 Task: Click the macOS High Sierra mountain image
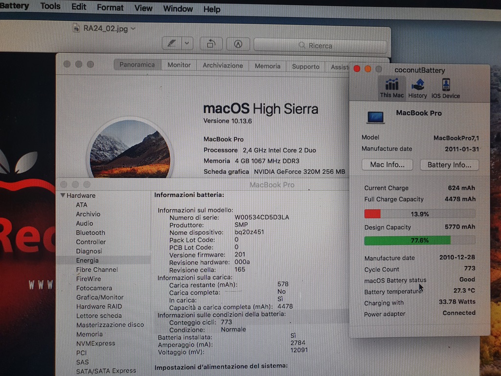click(x=130, y=148)
